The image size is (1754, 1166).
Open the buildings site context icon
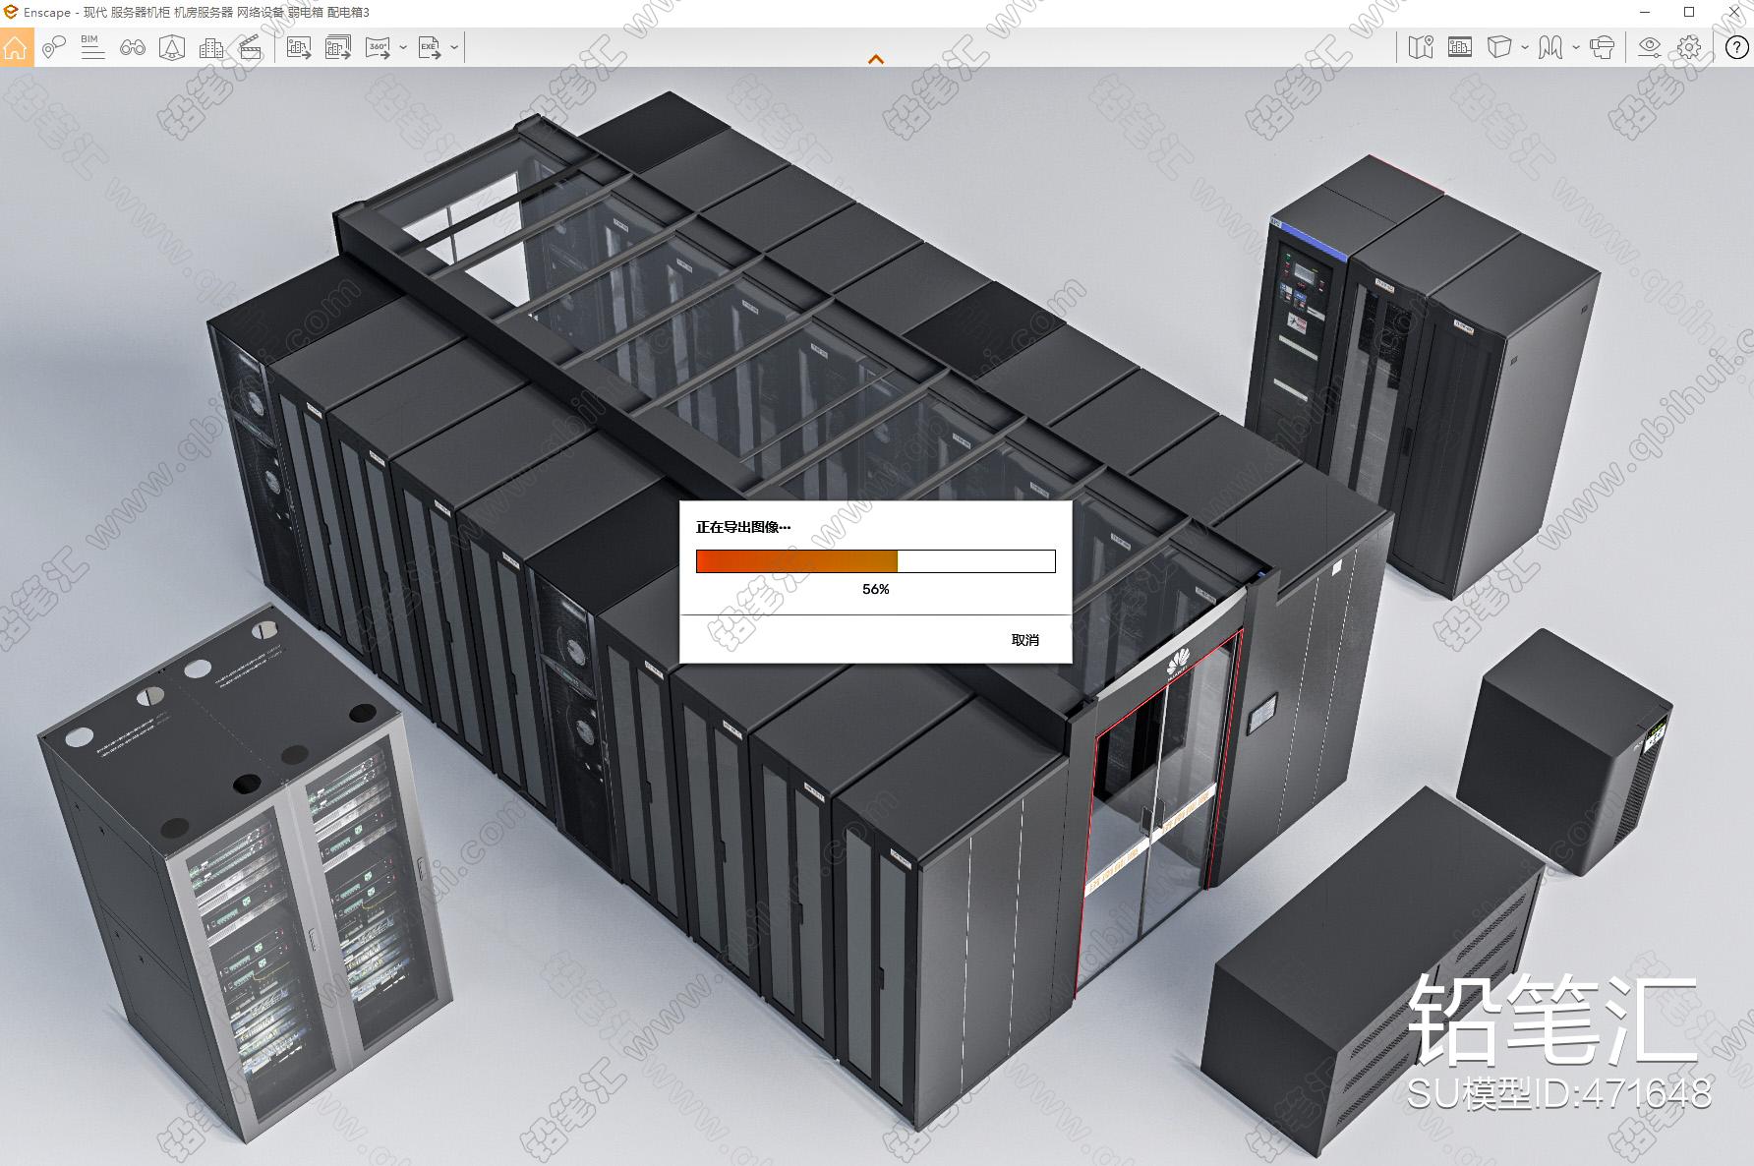(210, 47)
